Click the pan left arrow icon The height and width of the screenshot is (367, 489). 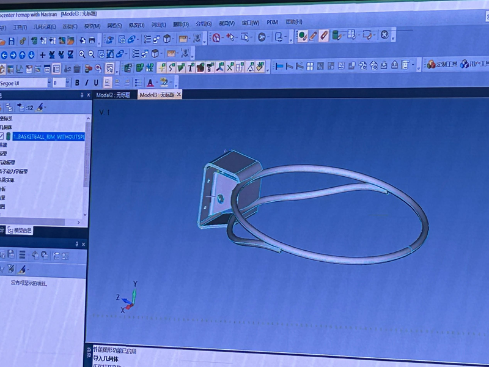pos(4,54)
